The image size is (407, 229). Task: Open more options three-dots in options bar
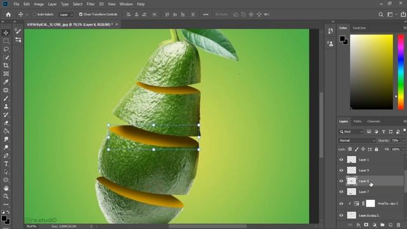click(206, 15)
